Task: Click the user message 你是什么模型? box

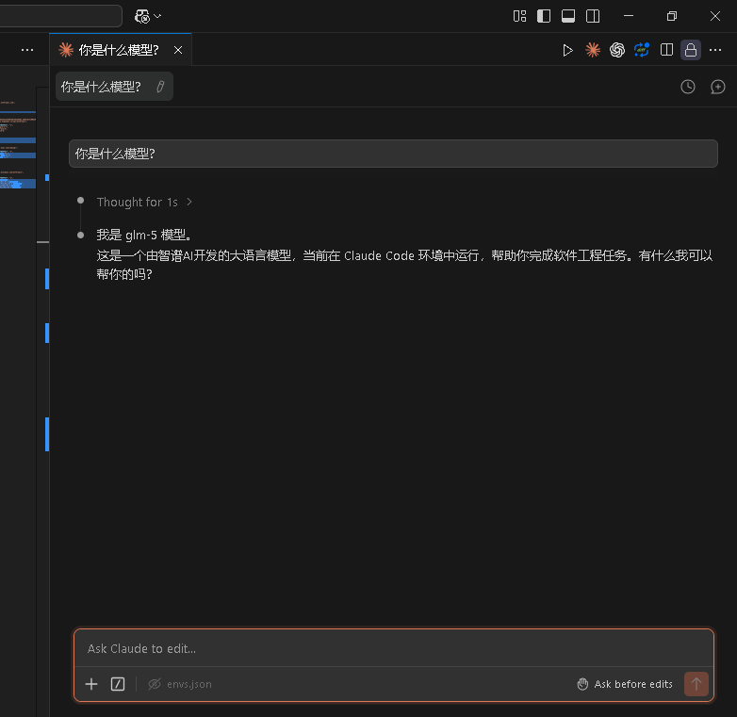Action: (393, 154)
